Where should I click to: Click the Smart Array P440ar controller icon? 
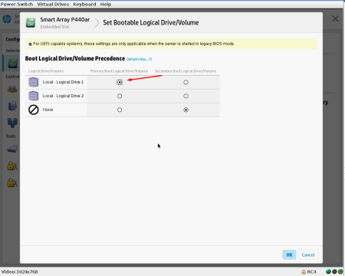tap(31, 23)
